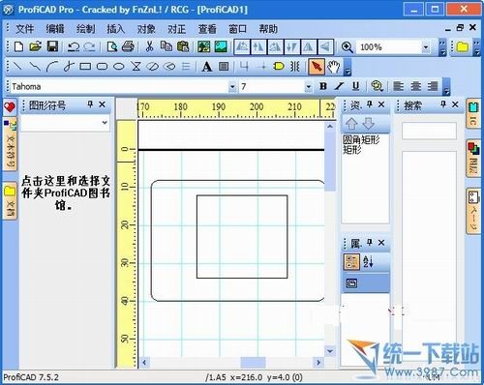Image resolution: width=484 pixels, height=385 pixels.
Task: Click the print icon
Action: 128,46
